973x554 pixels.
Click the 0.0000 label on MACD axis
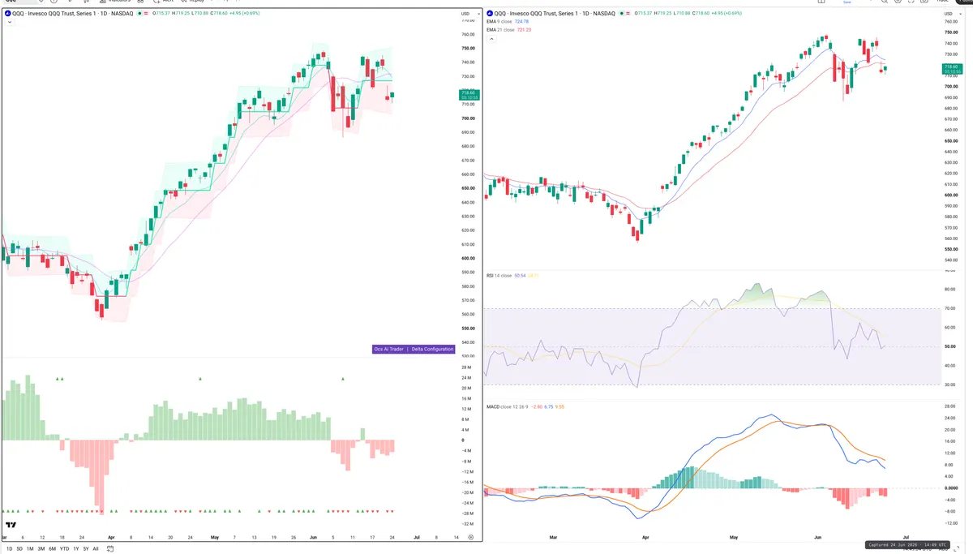(951, 488)
